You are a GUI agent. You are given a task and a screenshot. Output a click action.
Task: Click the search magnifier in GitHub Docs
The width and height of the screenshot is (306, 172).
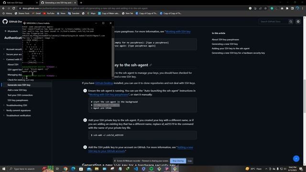pos(291,21)
